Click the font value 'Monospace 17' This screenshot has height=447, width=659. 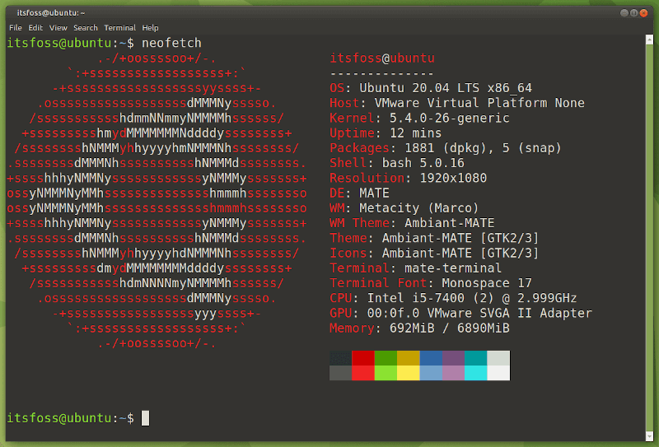click(487, 283)
